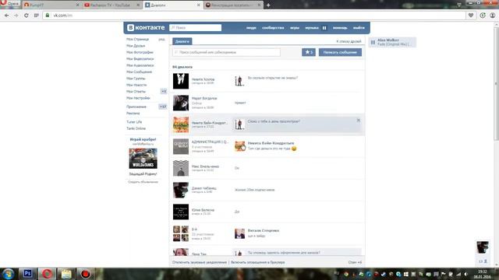Image resolution: width=499 pixels, height=280 pixels.
Task: Open Мои Фотографии in sidebar
Action: coord(140,52)
